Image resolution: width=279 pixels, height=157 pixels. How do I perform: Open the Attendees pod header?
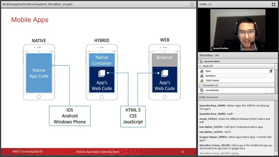point(238,55)
